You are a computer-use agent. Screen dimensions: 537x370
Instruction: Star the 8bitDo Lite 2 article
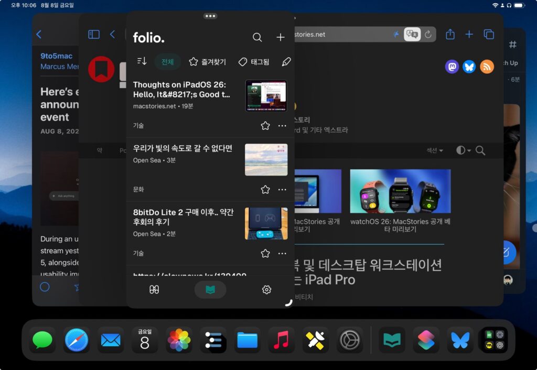[265, 253]
